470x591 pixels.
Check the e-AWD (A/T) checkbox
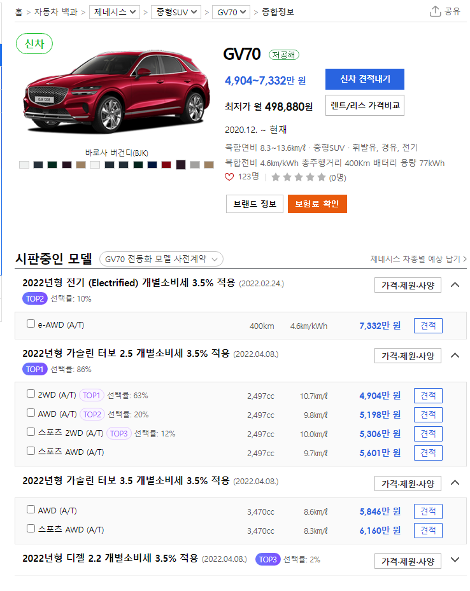31,324
